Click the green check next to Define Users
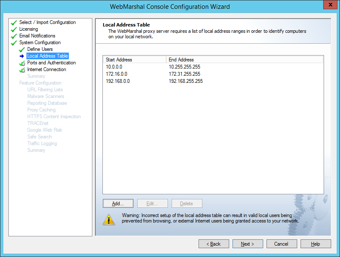 (22, 50)
